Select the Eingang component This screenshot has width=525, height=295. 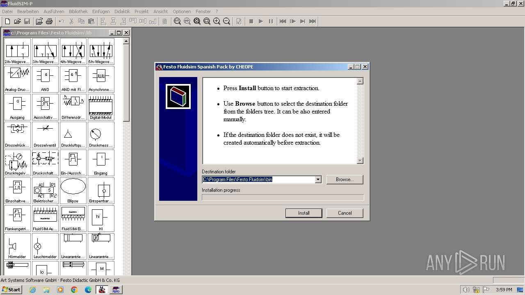[x=101, y=163]
